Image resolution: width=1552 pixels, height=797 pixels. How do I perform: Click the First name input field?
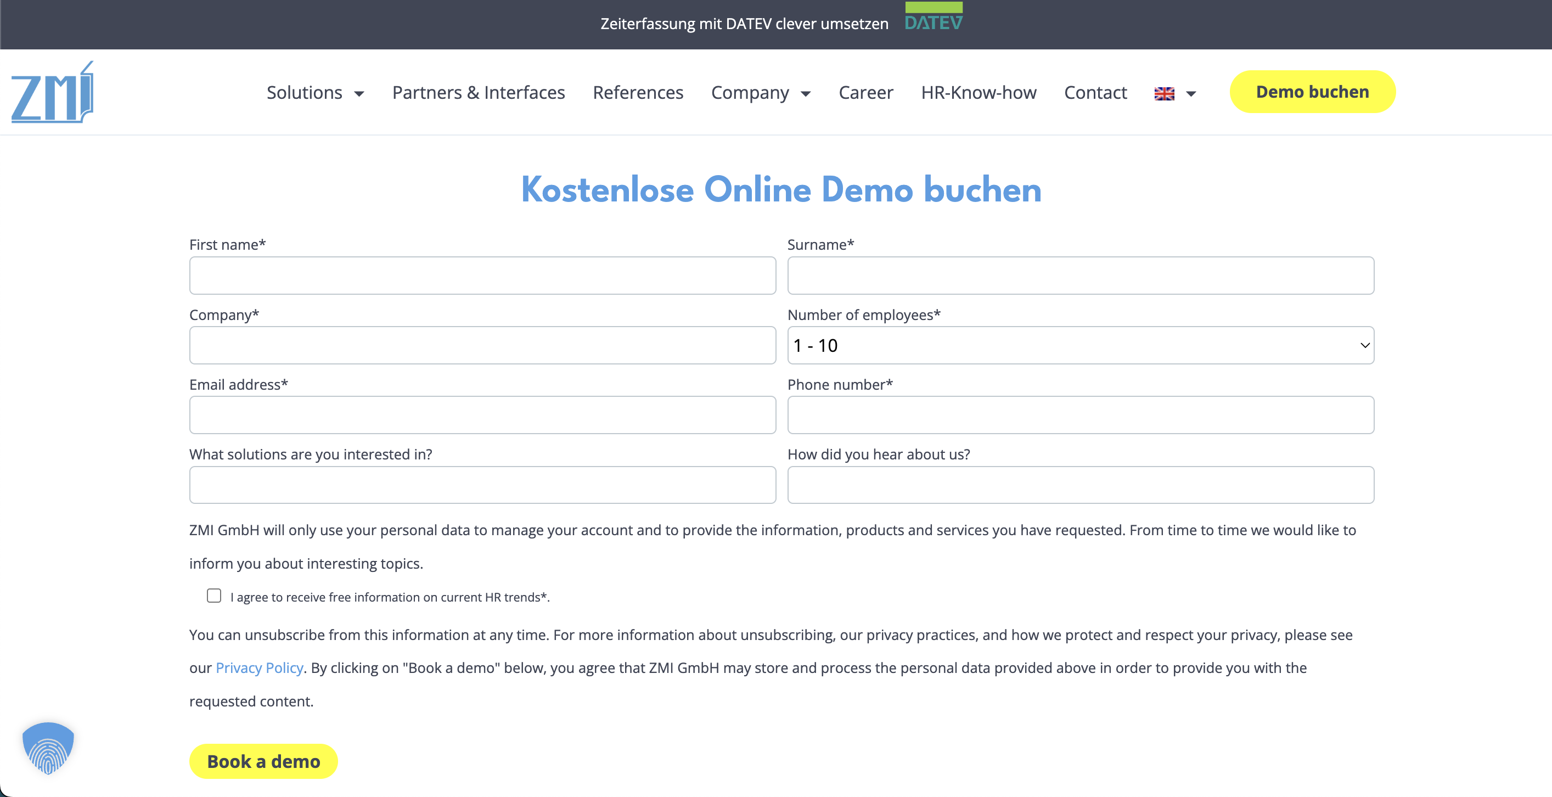click(482, 276)
